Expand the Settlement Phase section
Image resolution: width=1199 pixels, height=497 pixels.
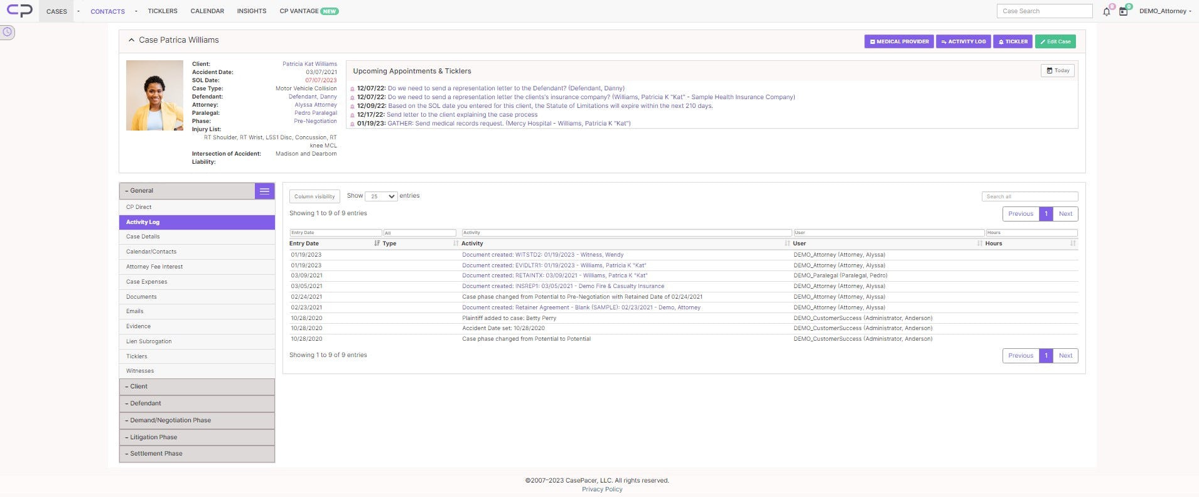tap(197, 454)
